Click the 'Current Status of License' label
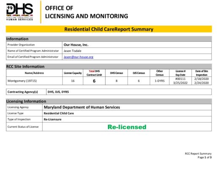The image size is (219, 169). 23,127
